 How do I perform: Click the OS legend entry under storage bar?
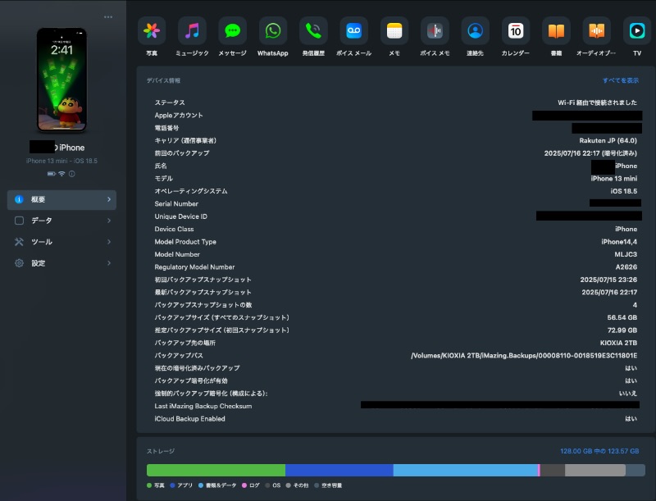(x=273, y=485)
